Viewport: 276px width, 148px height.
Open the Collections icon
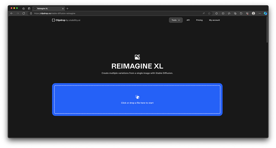pos(235,13)
